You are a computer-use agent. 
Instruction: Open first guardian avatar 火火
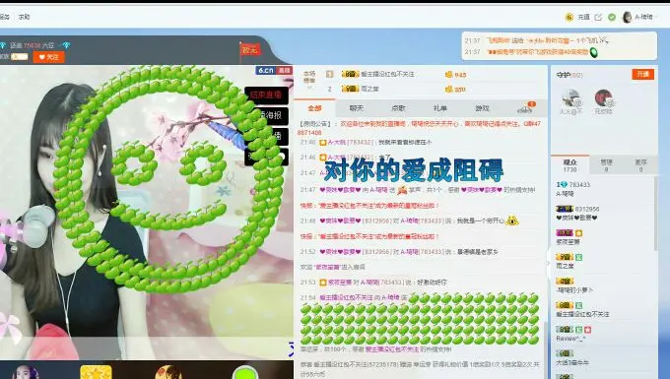click(571, 99)
